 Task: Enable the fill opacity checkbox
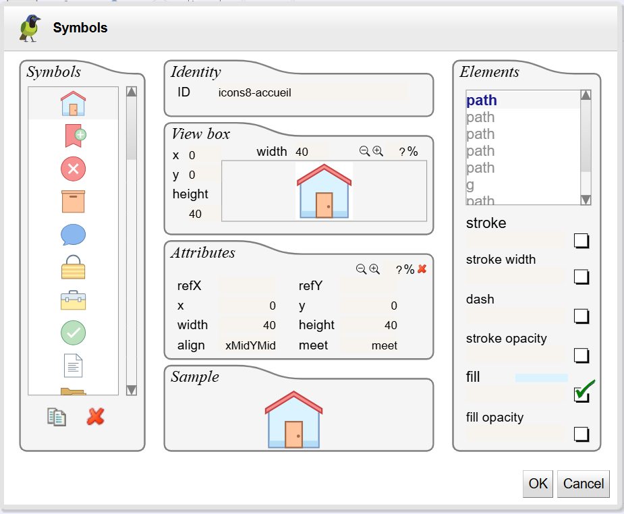581,434
